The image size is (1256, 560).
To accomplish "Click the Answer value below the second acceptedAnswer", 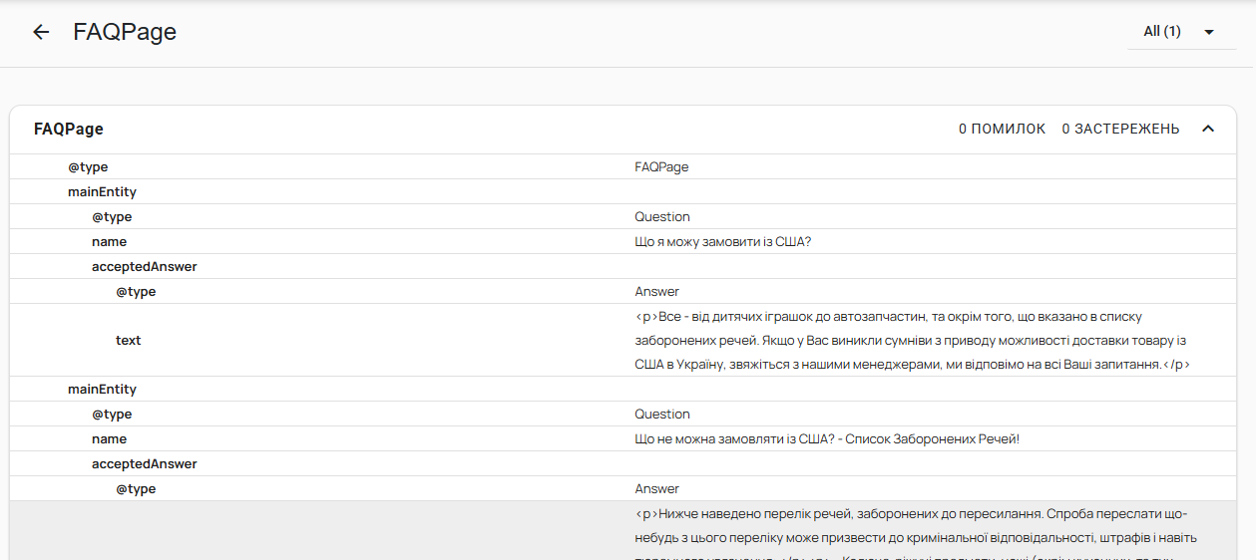I will (657, 489).
